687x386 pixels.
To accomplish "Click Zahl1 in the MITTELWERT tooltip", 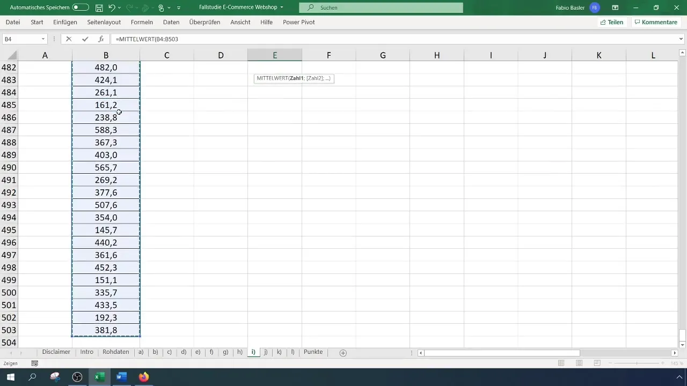I will tap(296, 78).
